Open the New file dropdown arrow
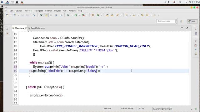This screenshot has height=112, width=200. pos(11,15)
